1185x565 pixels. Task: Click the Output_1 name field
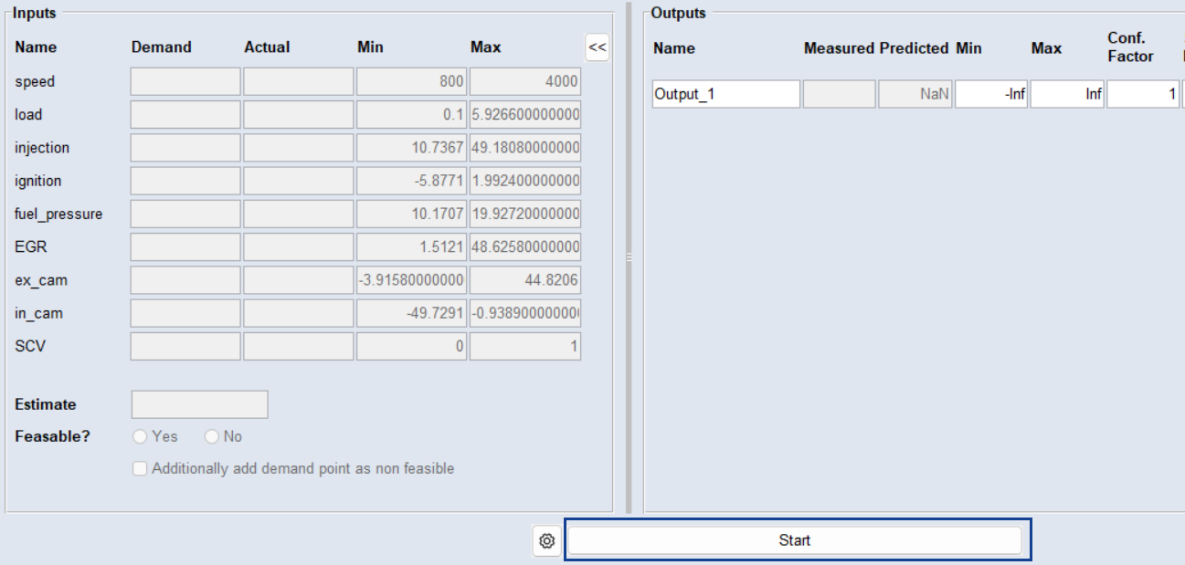[x=725, y=94]
